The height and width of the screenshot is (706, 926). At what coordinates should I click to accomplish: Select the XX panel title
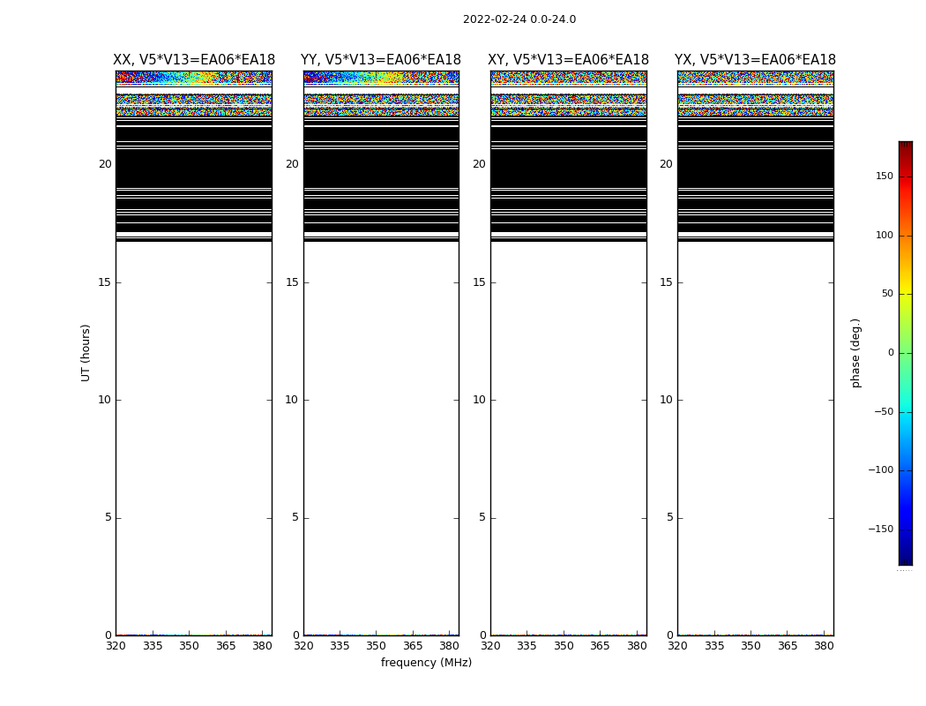[193, 60]
